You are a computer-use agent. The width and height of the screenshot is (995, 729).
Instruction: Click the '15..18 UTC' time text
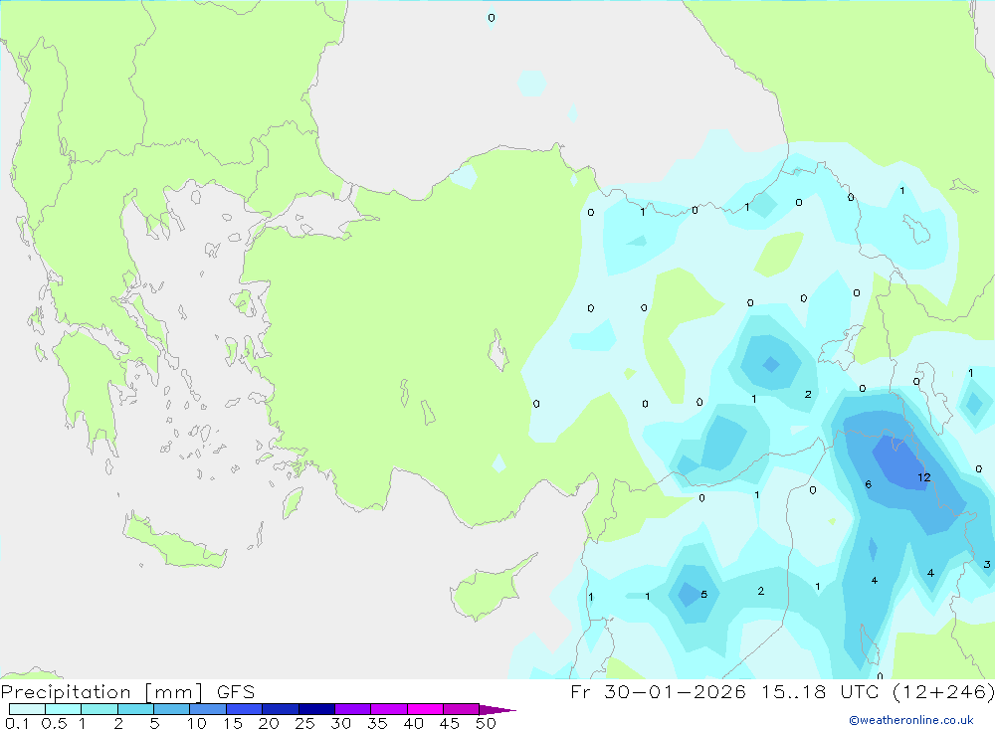tap(823, 691)
